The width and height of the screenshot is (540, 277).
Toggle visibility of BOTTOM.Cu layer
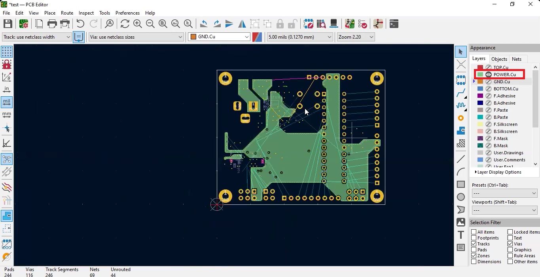click(x=489, y=89)
